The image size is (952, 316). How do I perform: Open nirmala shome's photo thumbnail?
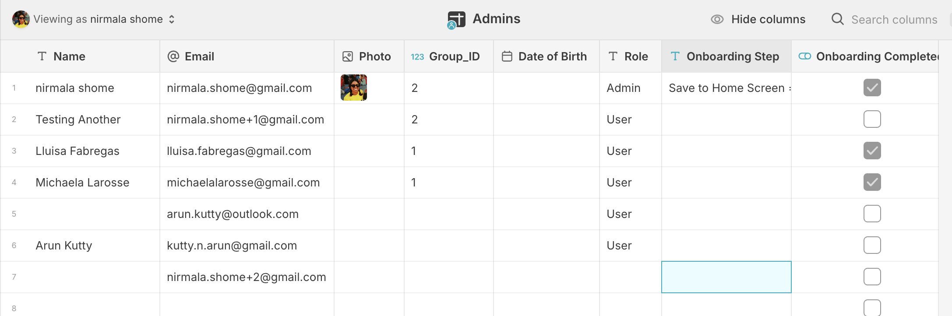pyautogui.click(x=354, y=88)
